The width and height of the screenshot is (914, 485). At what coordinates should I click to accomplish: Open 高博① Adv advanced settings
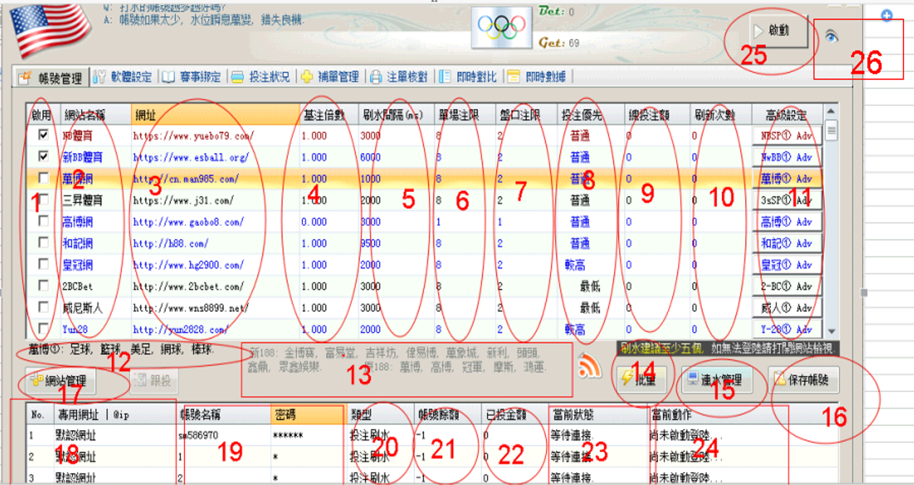pyautogui.click(x=786, y=222)
